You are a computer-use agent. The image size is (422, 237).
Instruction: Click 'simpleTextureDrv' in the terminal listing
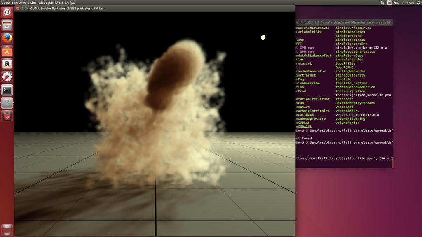(351, 44)
